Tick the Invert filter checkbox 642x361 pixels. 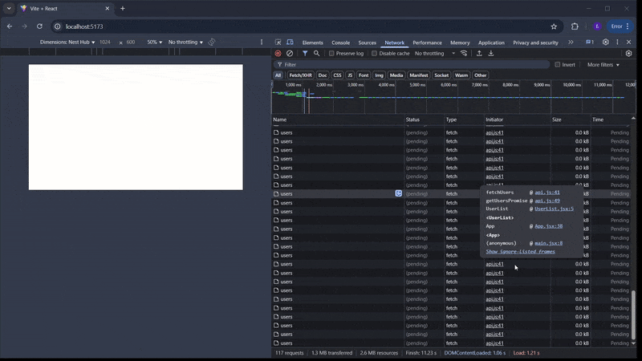tap(558, 65)
